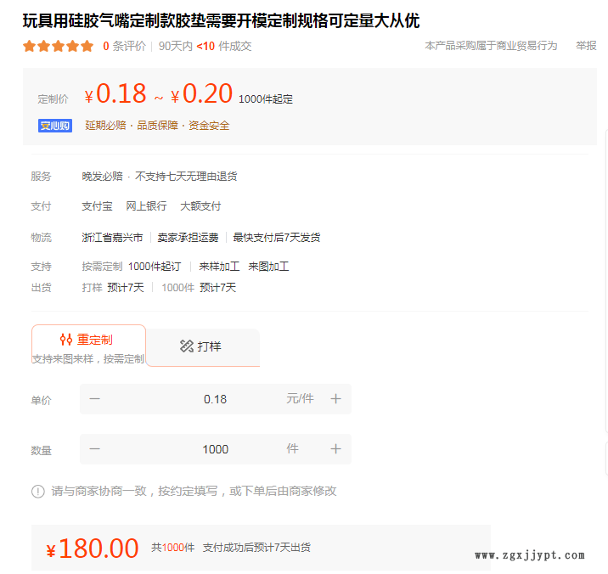Click the 大额支付 payment option
608x574 pixels.
click(200, 206)
